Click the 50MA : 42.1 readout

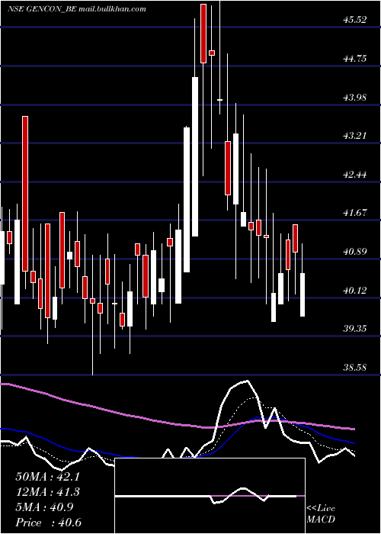(x=47, y=477)
